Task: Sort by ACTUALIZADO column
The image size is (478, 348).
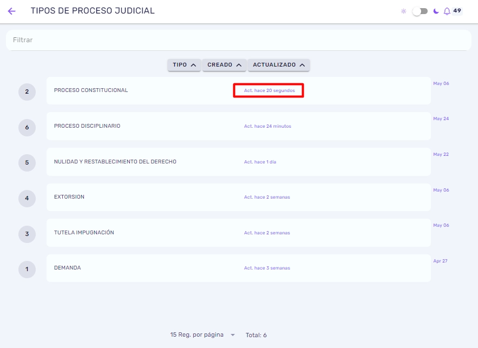Action: (279, 65)
